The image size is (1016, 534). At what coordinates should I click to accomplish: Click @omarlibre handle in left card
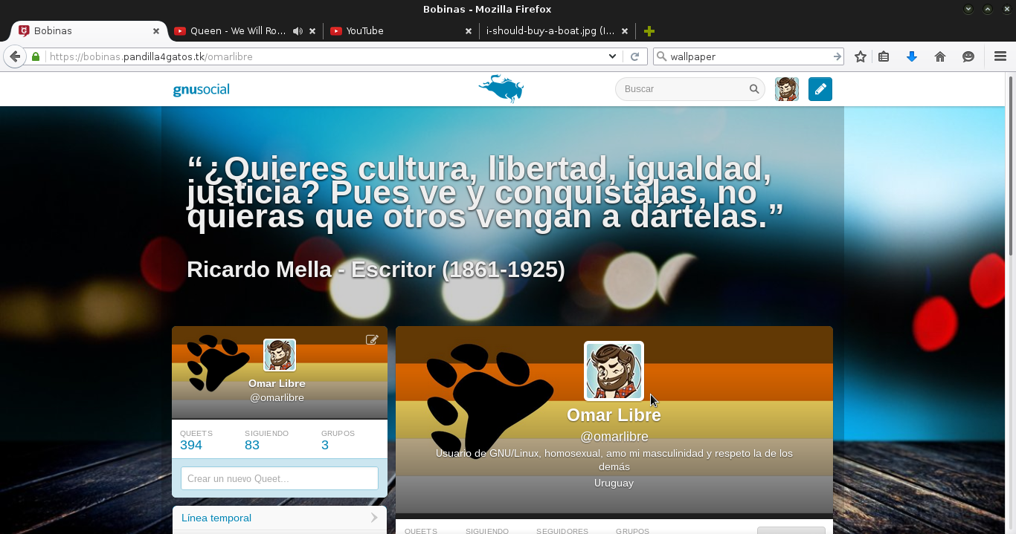[277, 397]
